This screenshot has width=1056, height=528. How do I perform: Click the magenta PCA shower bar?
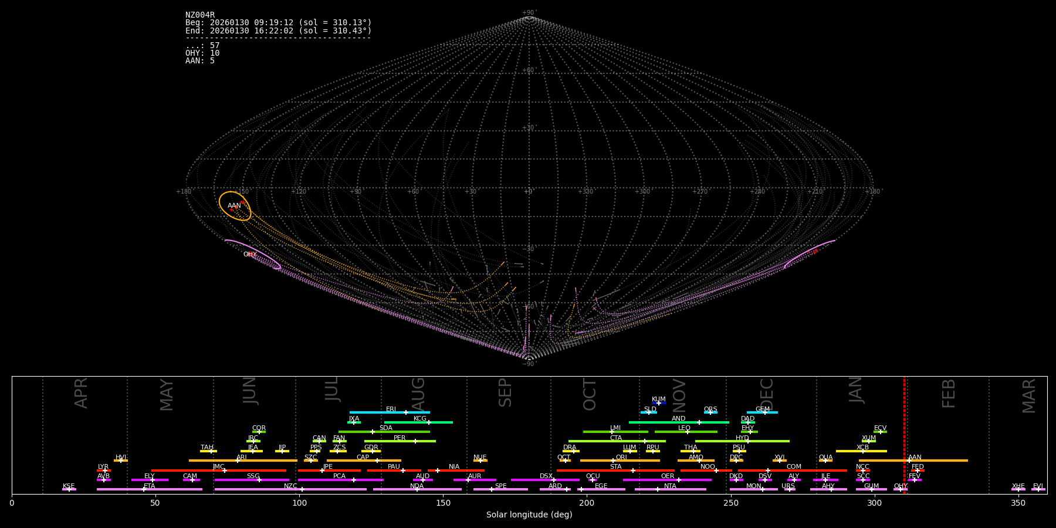(341, 480)
